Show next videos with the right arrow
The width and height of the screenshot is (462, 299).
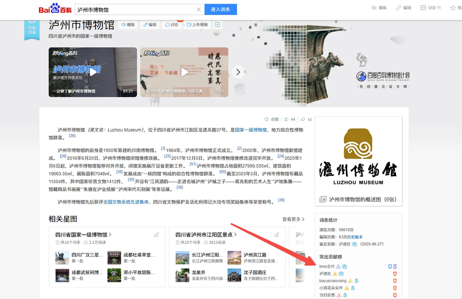coord(238,72)
